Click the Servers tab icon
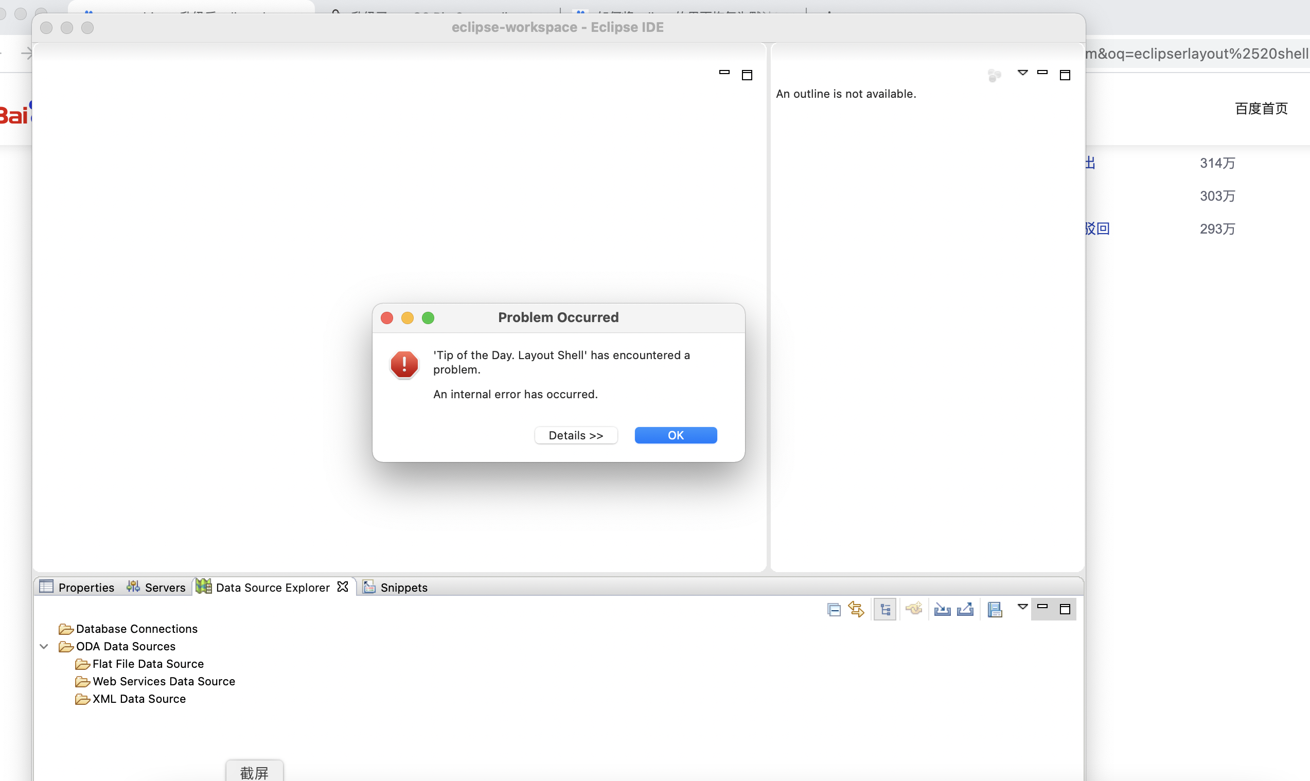The width and height of the screenshot is (1310, 781). pyautogui.click(x=133, y=587)
